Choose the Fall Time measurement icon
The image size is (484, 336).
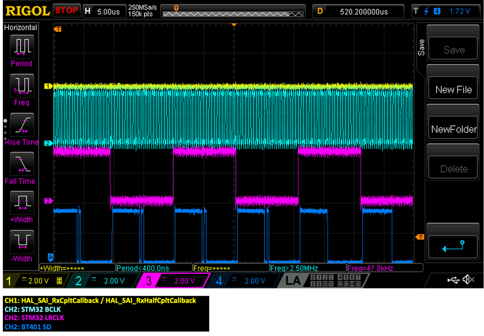(x=22, y=164)
